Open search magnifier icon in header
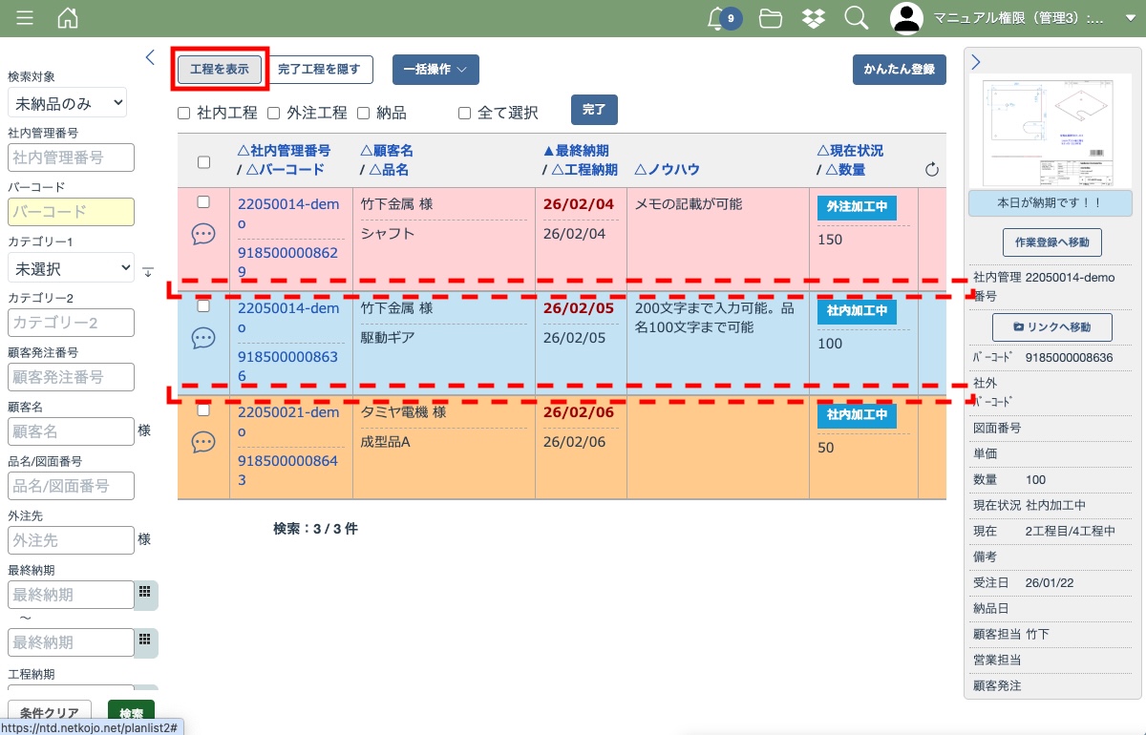The height and width of the screenshot is (735, 1146). click(x=856, y=18)
